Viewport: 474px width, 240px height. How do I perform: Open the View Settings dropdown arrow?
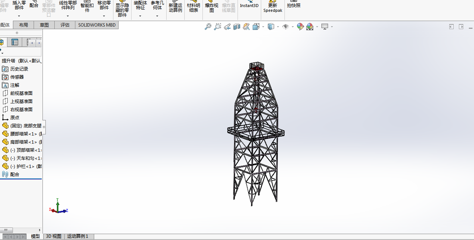pyautogui.click(x=332, y=27)
